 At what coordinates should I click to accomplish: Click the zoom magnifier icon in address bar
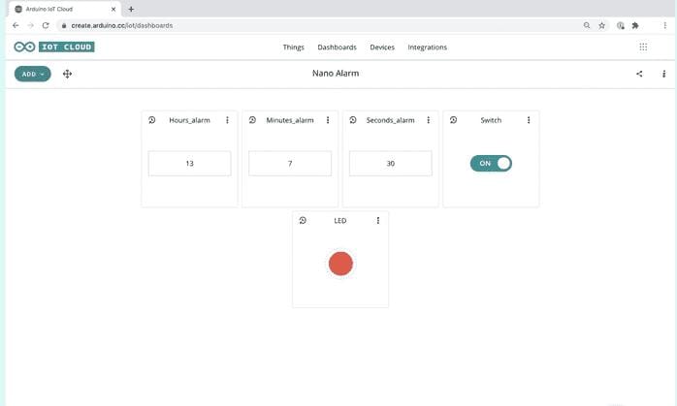point(587,25)
